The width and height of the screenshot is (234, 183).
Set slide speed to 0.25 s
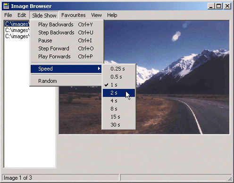119,69
